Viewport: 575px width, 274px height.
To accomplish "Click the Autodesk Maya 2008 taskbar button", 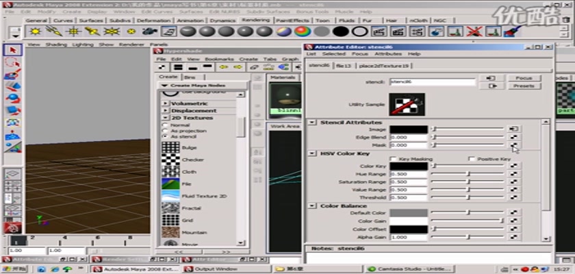I will pos(136,269).
